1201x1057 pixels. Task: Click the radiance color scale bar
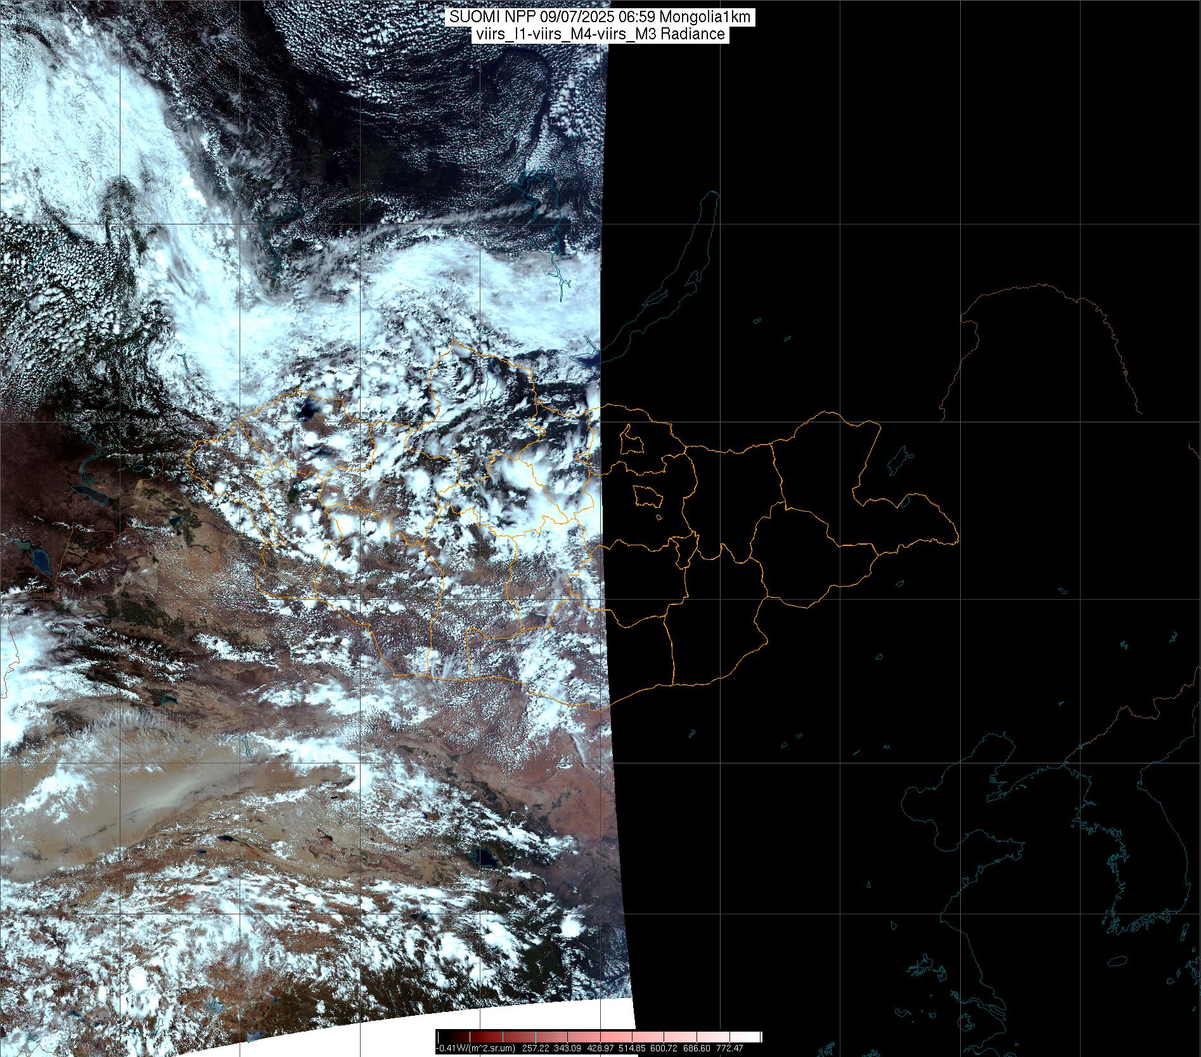click(x=599, y=1037)
